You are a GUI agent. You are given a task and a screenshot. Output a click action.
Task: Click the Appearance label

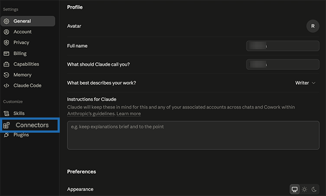[x=80, y=190]
